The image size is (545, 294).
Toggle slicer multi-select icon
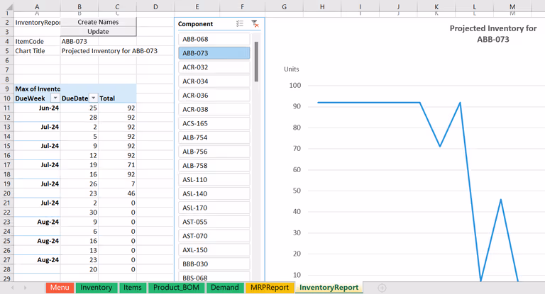tap(240, 23)
